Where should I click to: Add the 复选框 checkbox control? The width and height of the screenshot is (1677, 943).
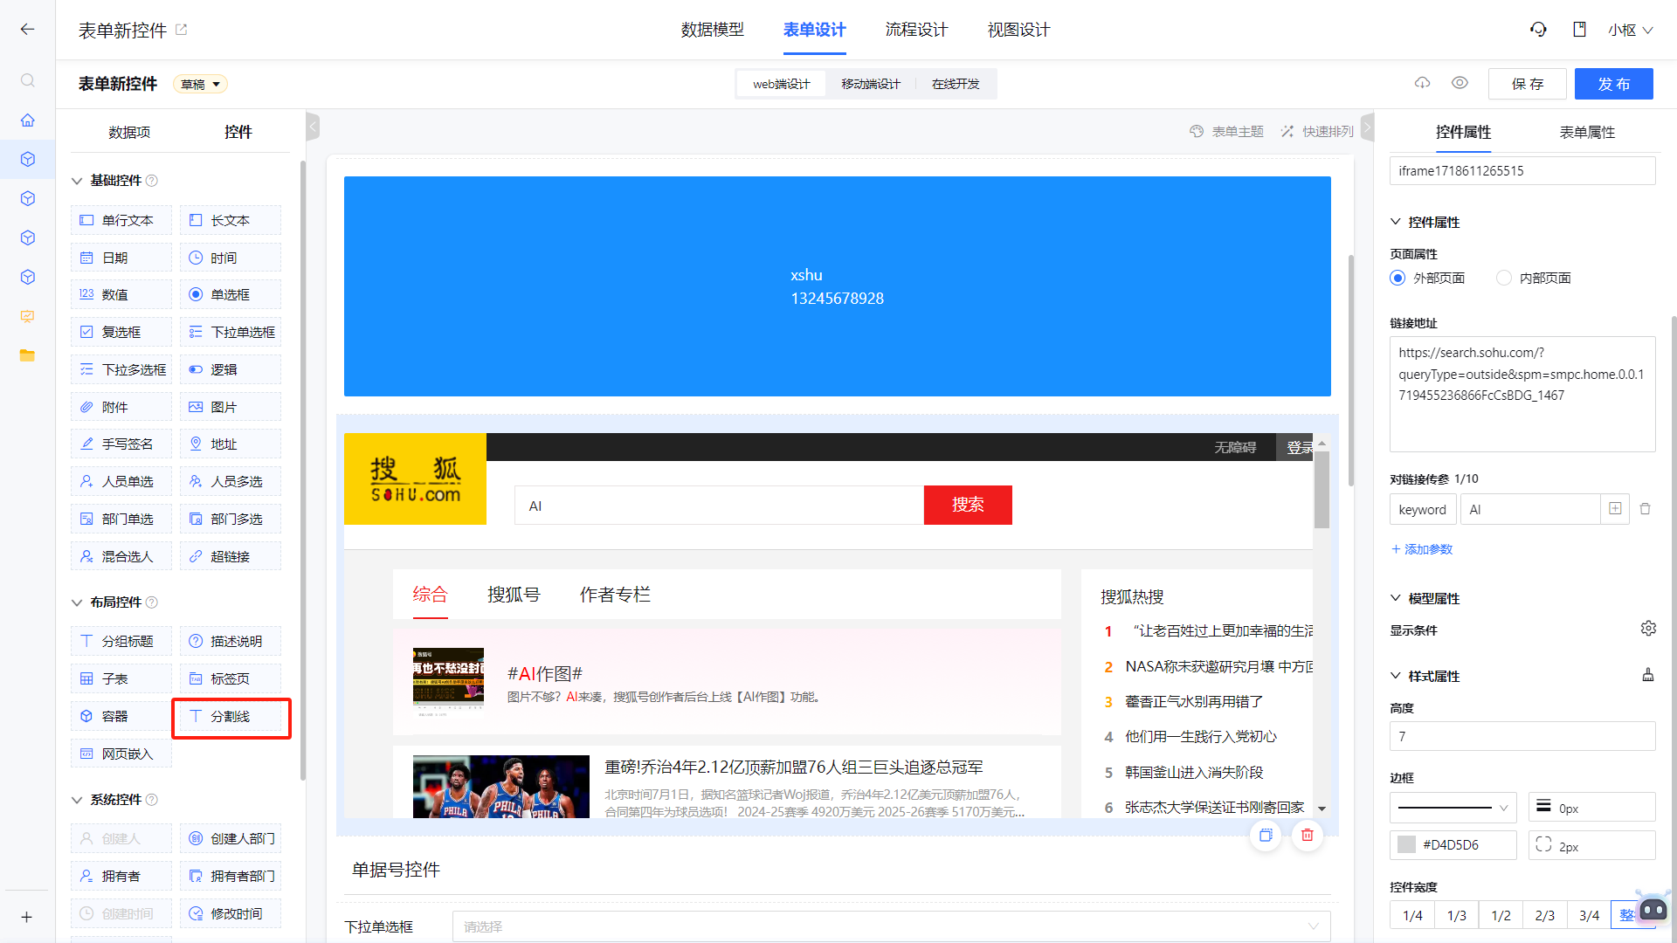pyautogui.click(x=121, y=333)
